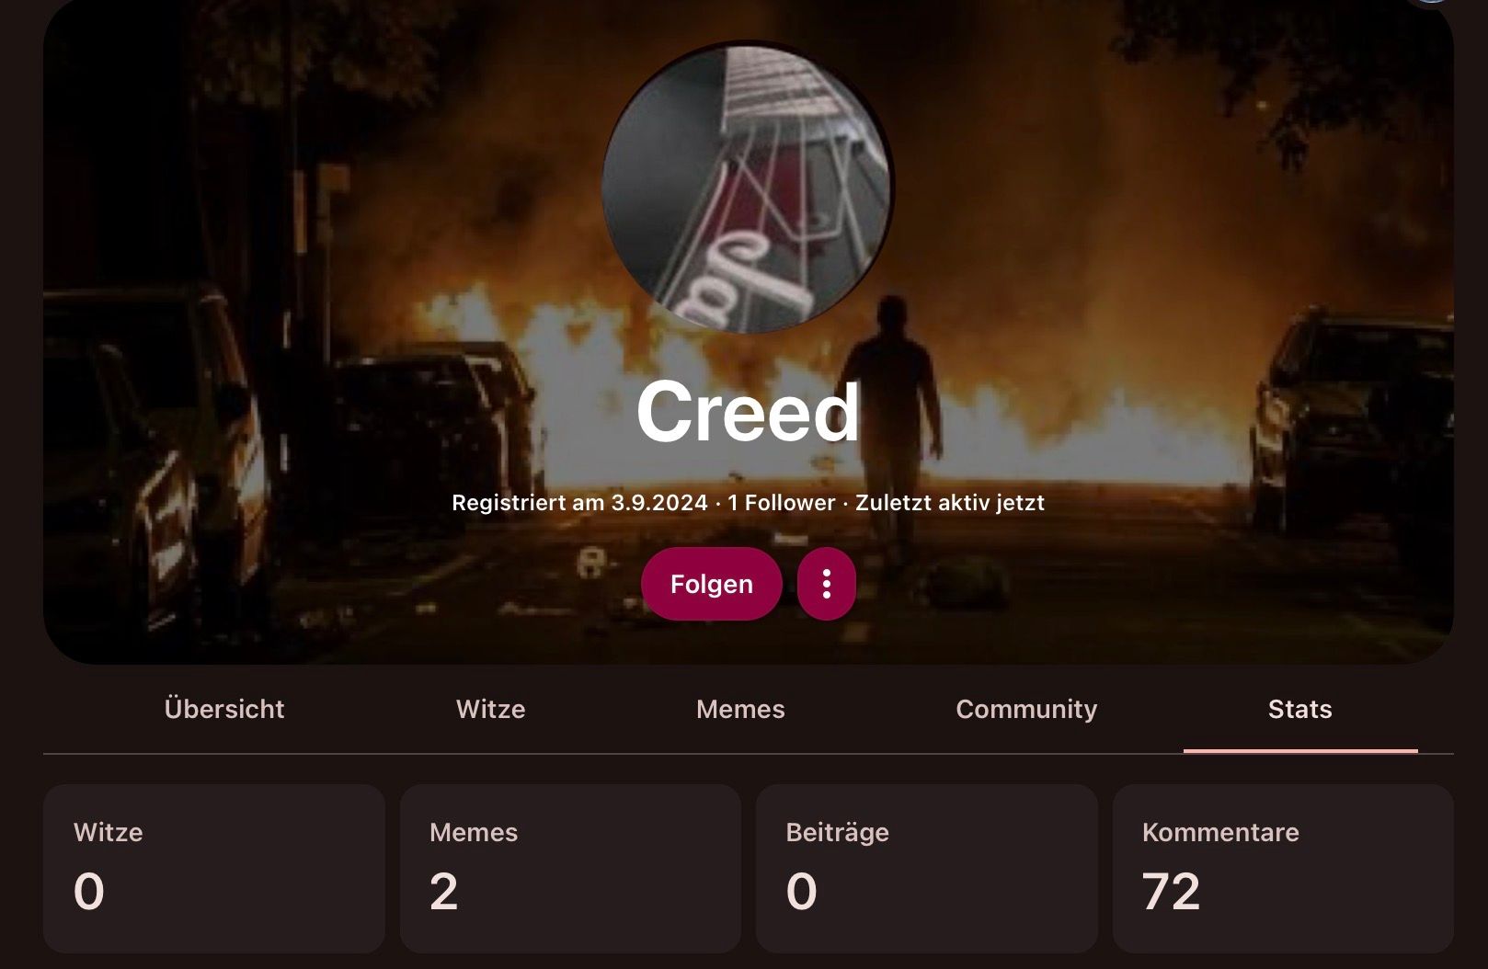Switch to the Witze tab
Screen dimensions: 1488x969
click(x=490, y=709)
